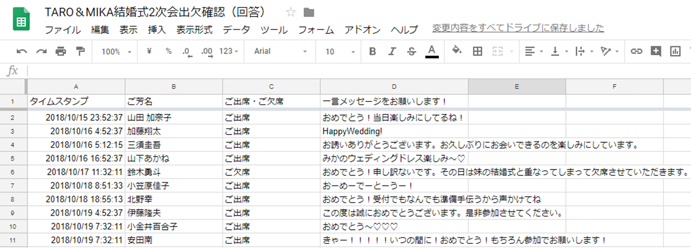Viewport: 691px width, 249px height.
Task: Open the borders menu
Action: [478, 51]
